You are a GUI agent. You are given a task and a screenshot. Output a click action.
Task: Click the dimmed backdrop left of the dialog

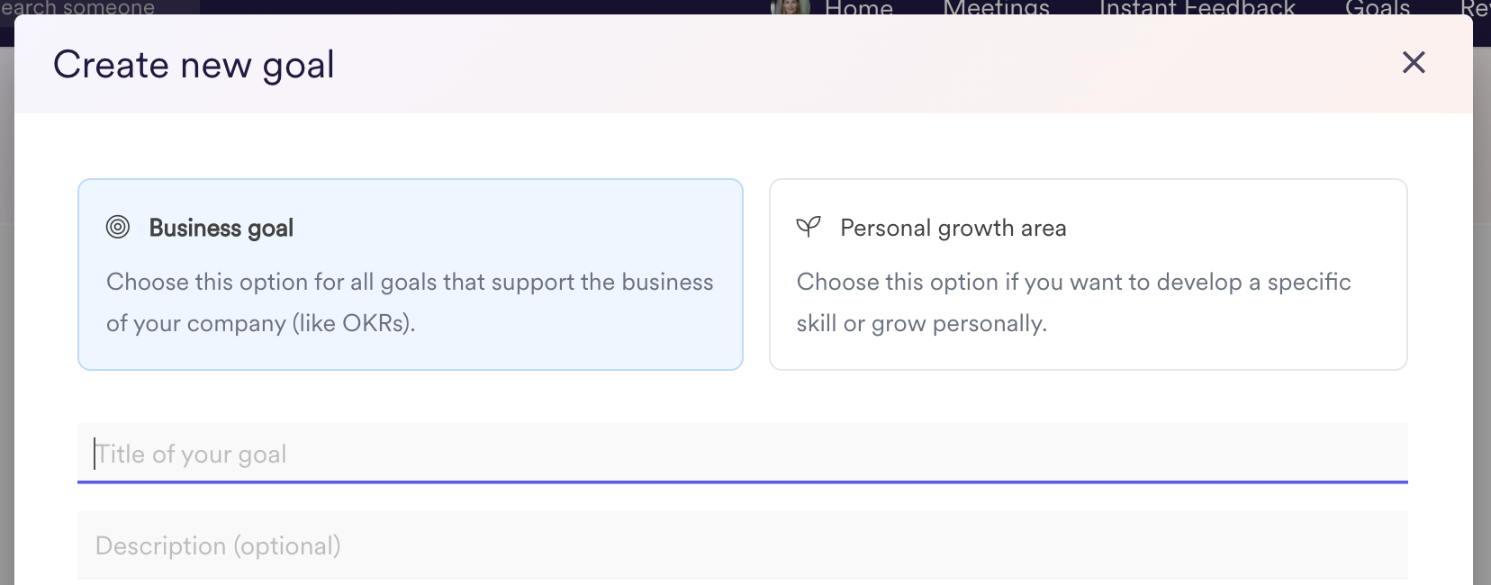click(x=6, y=315)
